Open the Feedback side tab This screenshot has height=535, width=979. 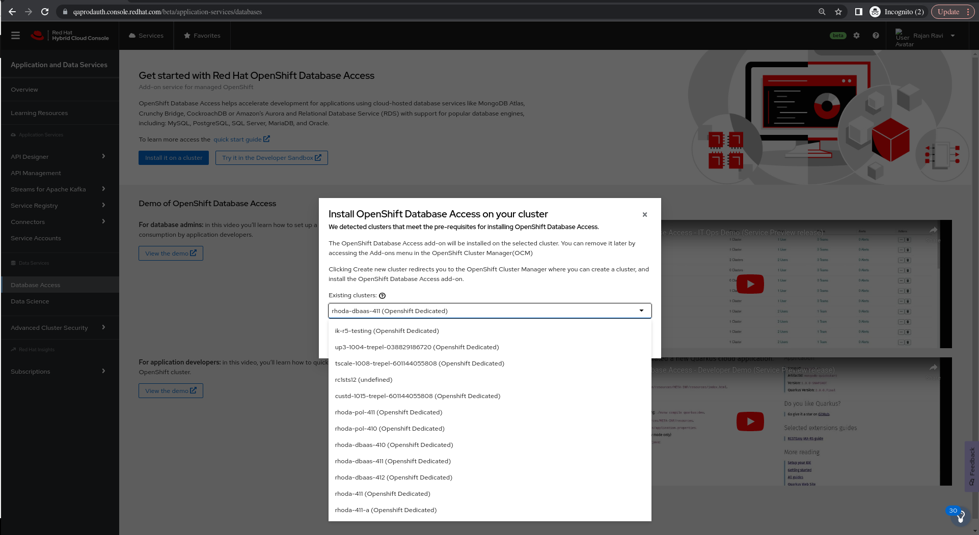click(972, 466)
